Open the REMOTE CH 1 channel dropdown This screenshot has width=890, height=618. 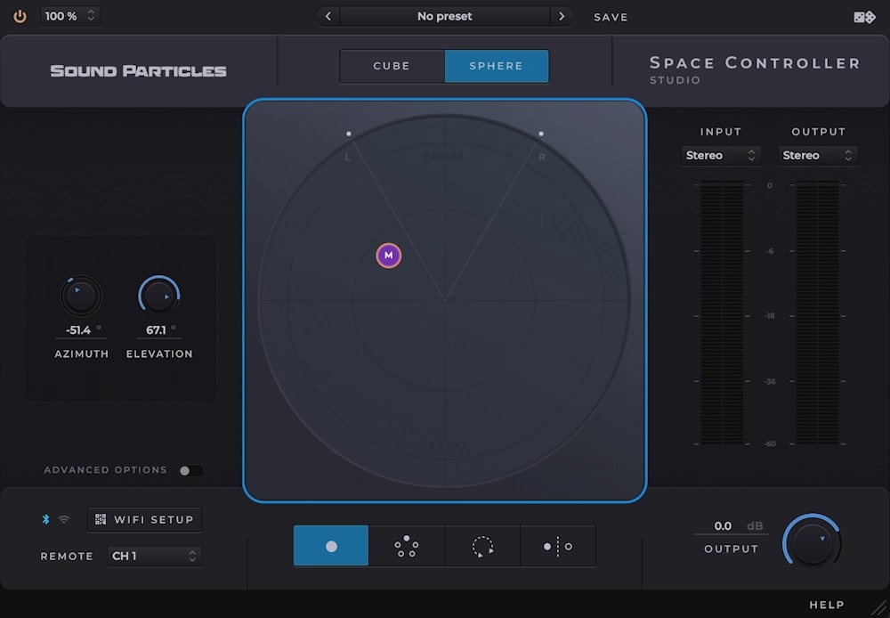(x=154, y=556)
